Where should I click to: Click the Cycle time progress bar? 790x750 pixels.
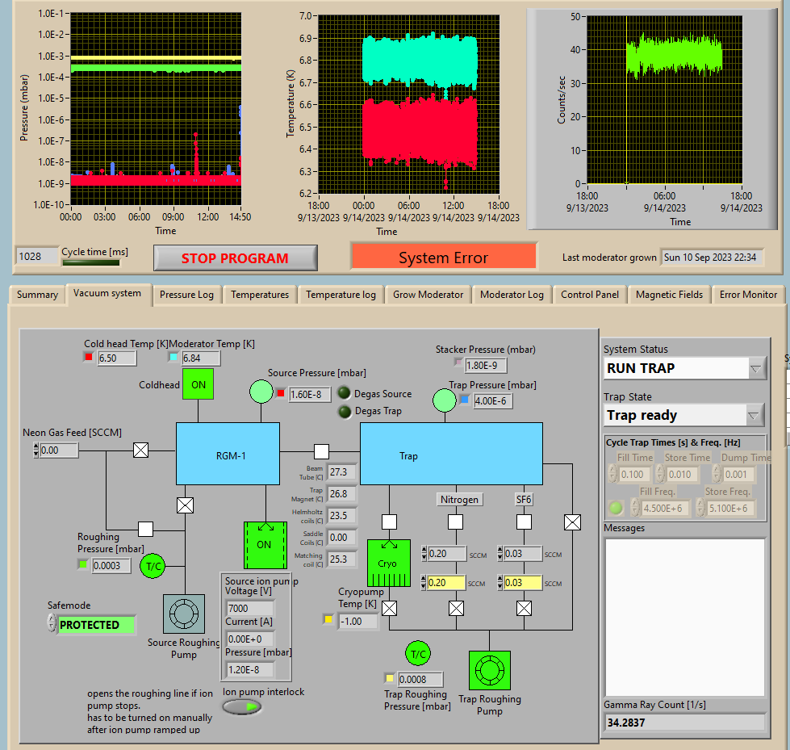pyautogui.click(x=90, y=262)
